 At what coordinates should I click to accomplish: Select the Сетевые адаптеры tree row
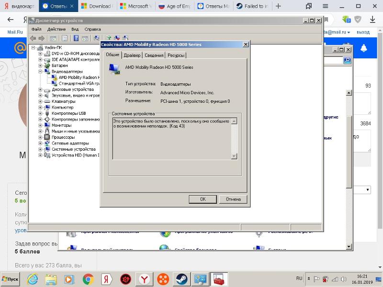(70, 143)
